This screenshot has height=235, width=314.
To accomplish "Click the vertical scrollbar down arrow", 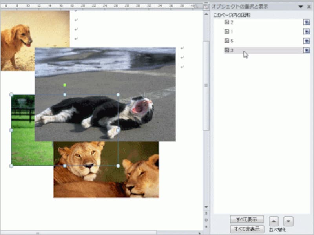I will [206, 206].
